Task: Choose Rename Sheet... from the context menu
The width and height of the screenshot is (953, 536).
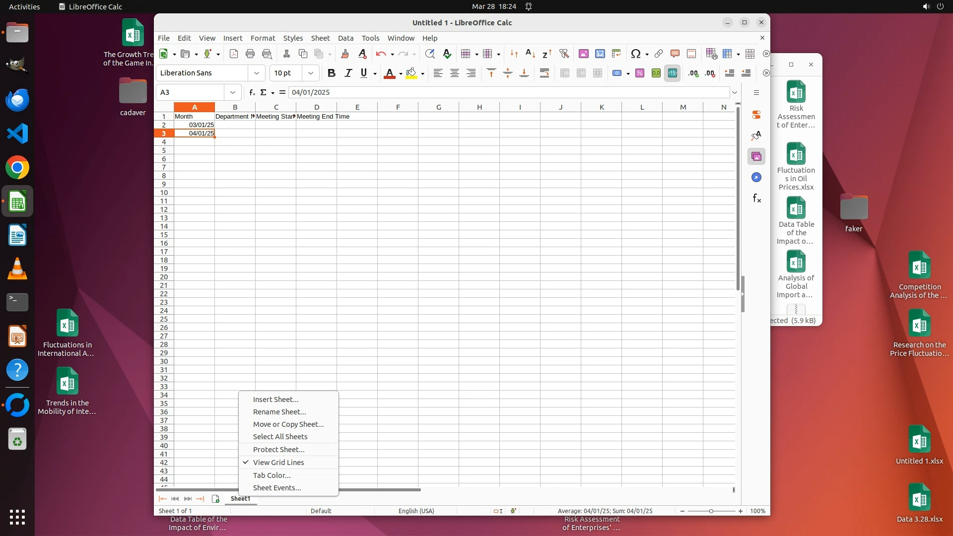Action: click(279, 411)
